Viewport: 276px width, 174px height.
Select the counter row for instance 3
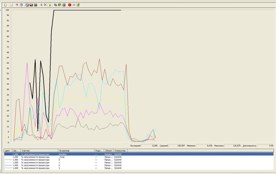click(x=139, y=168)
